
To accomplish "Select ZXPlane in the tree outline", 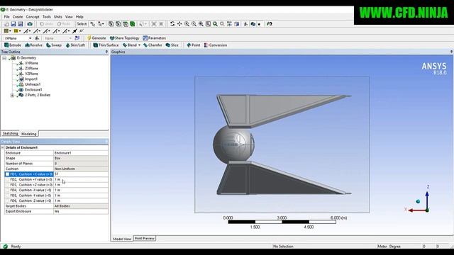I will pos(31,69).
